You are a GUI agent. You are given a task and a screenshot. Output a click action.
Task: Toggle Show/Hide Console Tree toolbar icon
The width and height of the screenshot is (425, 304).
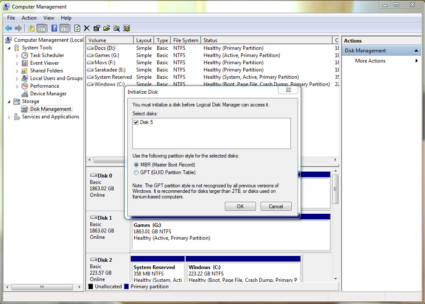point(41,28)
